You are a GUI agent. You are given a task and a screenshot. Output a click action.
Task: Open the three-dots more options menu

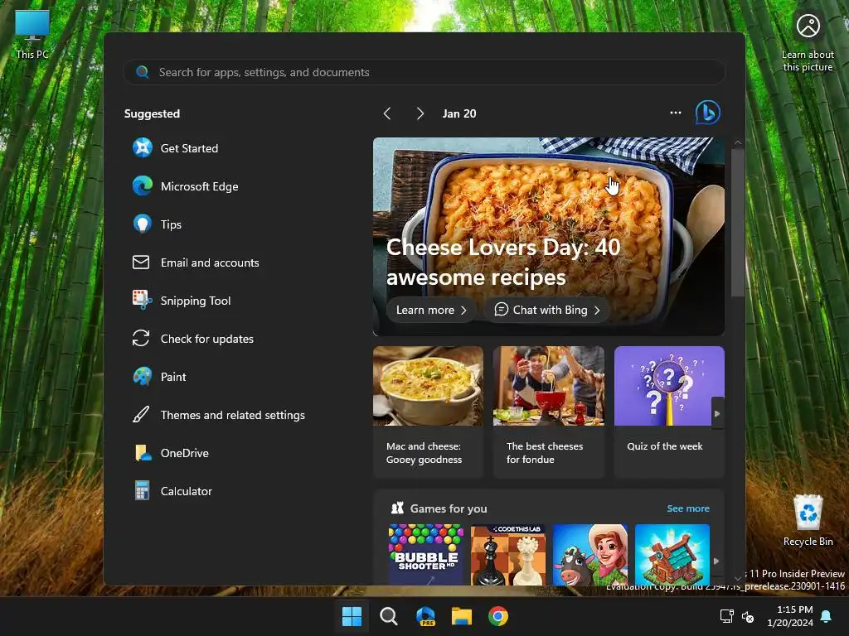click(675, 113)
